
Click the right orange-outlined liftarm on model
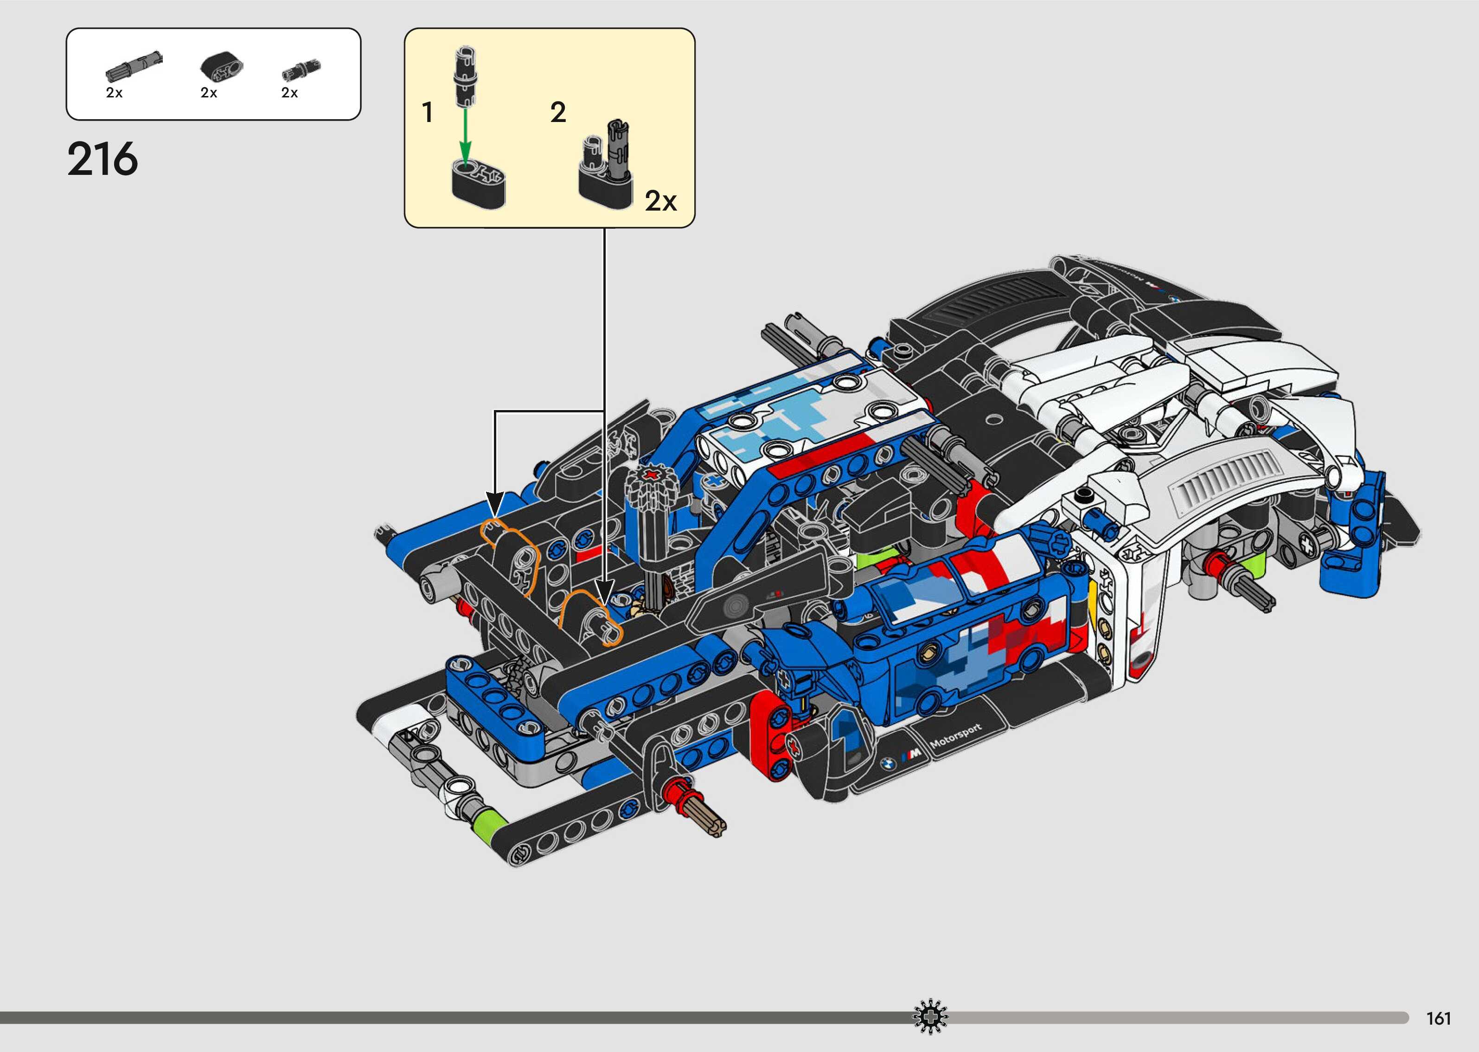589,619
